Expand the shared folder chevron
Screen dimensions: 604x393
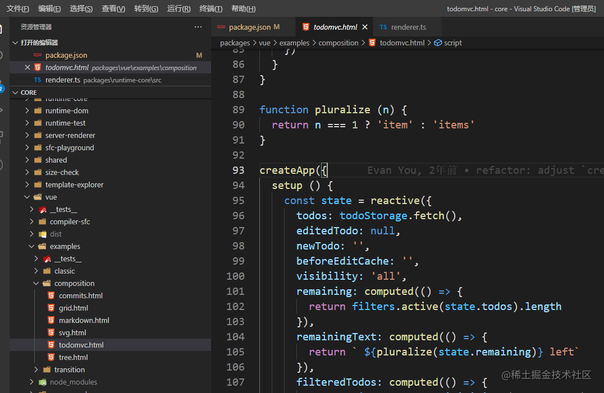(27, 160)
